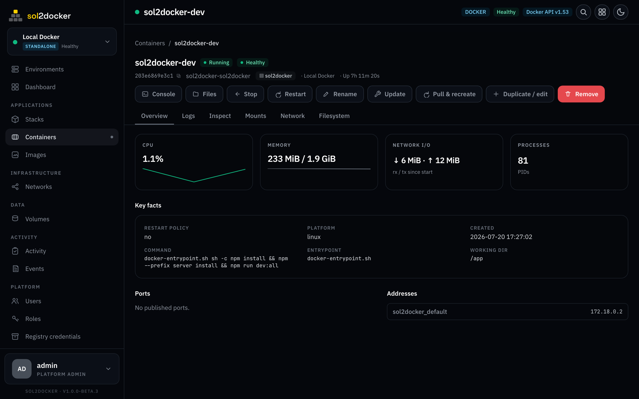Copy container ID with copy icon
This screenshot has width=639, height=399.
[179, 76]
